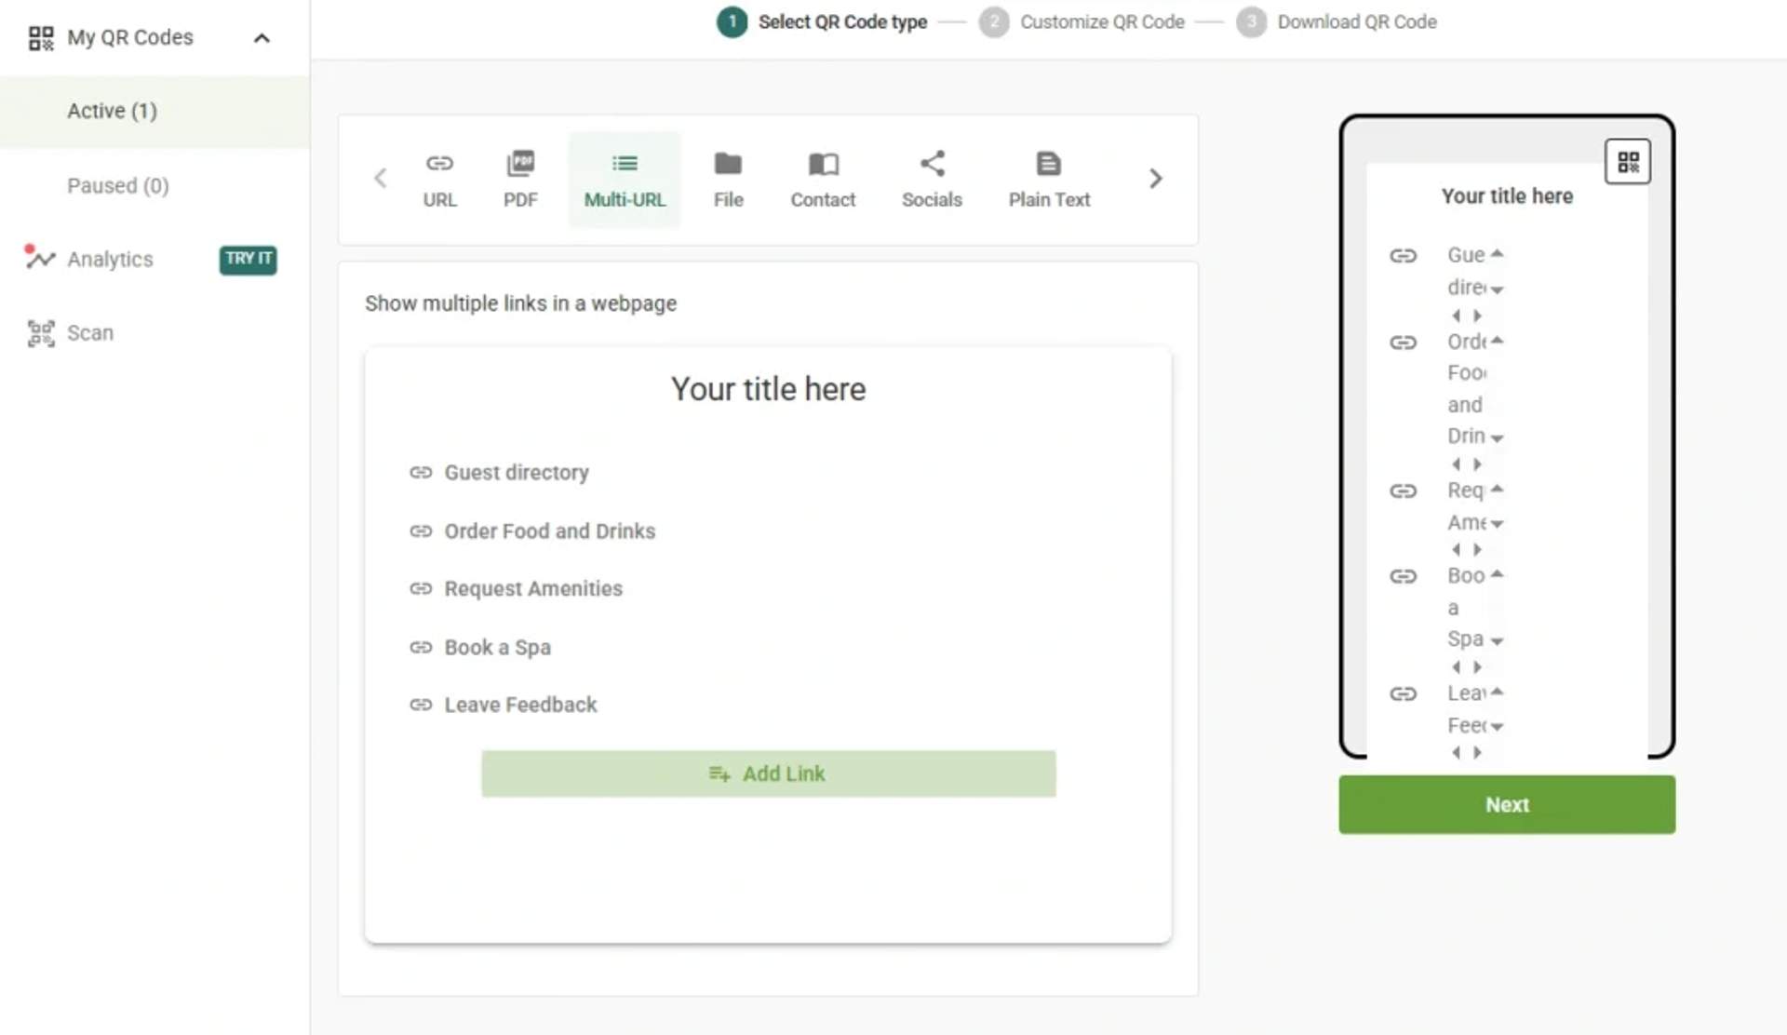Open Analytics in the sidebar
Image resolution: width=1787 pixels, height=1035 pixels.
tap(110, 259)
